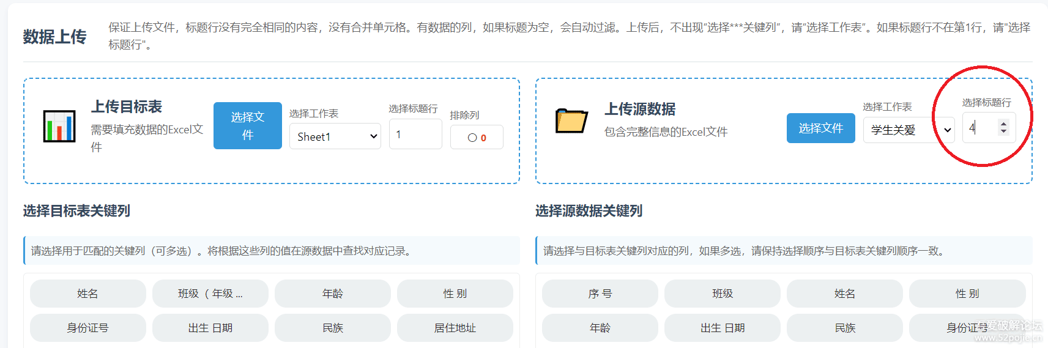Click the excluded columns counter showing 0
Viewport: 1048px width, 348px height.
click(477, 138)
